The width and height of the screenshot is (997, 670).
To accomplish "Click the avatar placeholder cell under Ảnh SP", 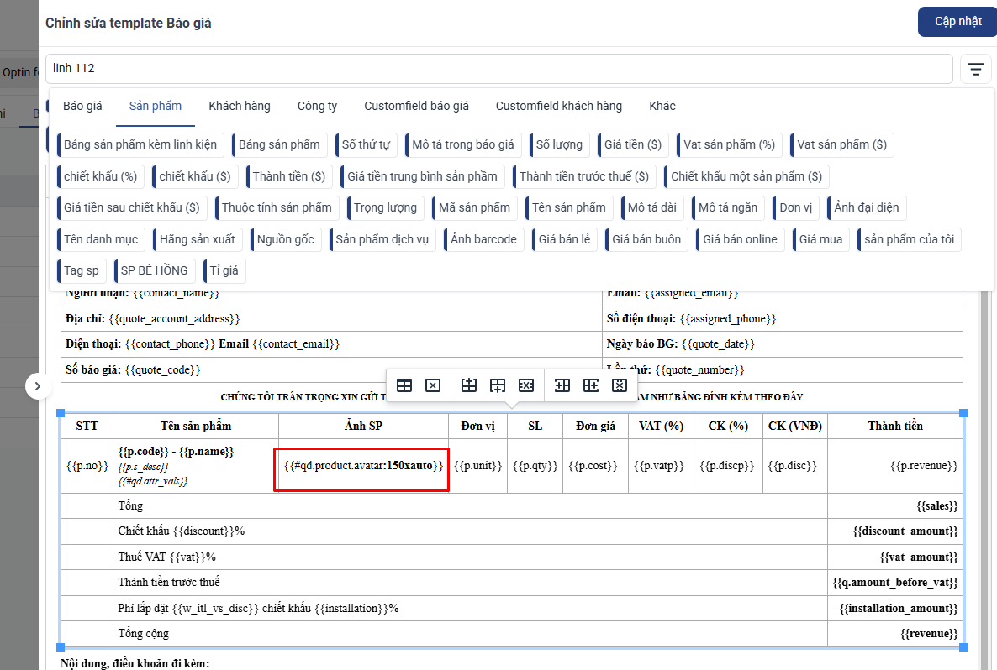I will pos(361,465).
